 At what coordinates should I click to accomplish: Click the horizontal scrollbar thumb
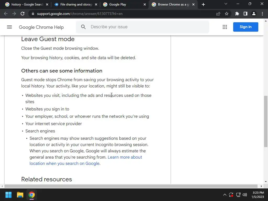(131, 186)
